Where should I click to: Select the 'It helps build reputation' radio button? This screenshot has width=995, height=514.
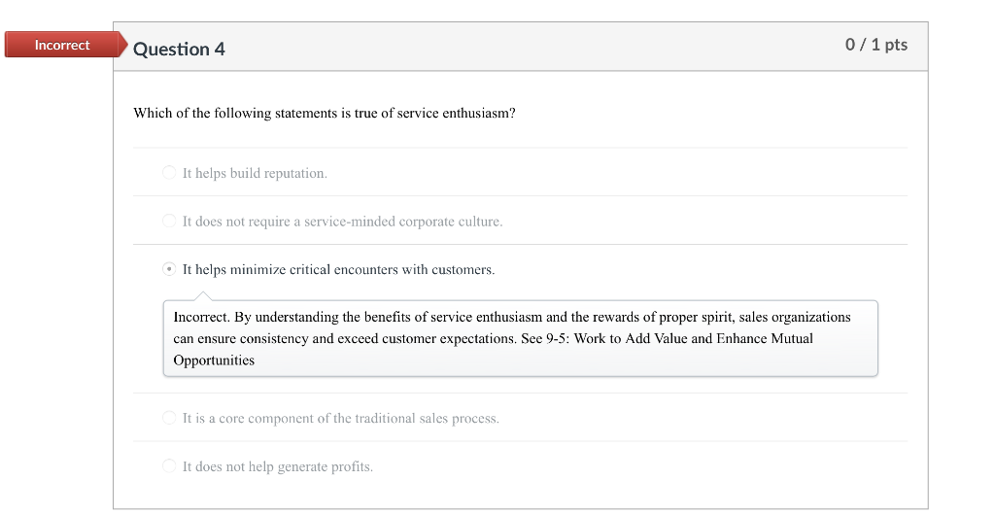click(169, 173)
